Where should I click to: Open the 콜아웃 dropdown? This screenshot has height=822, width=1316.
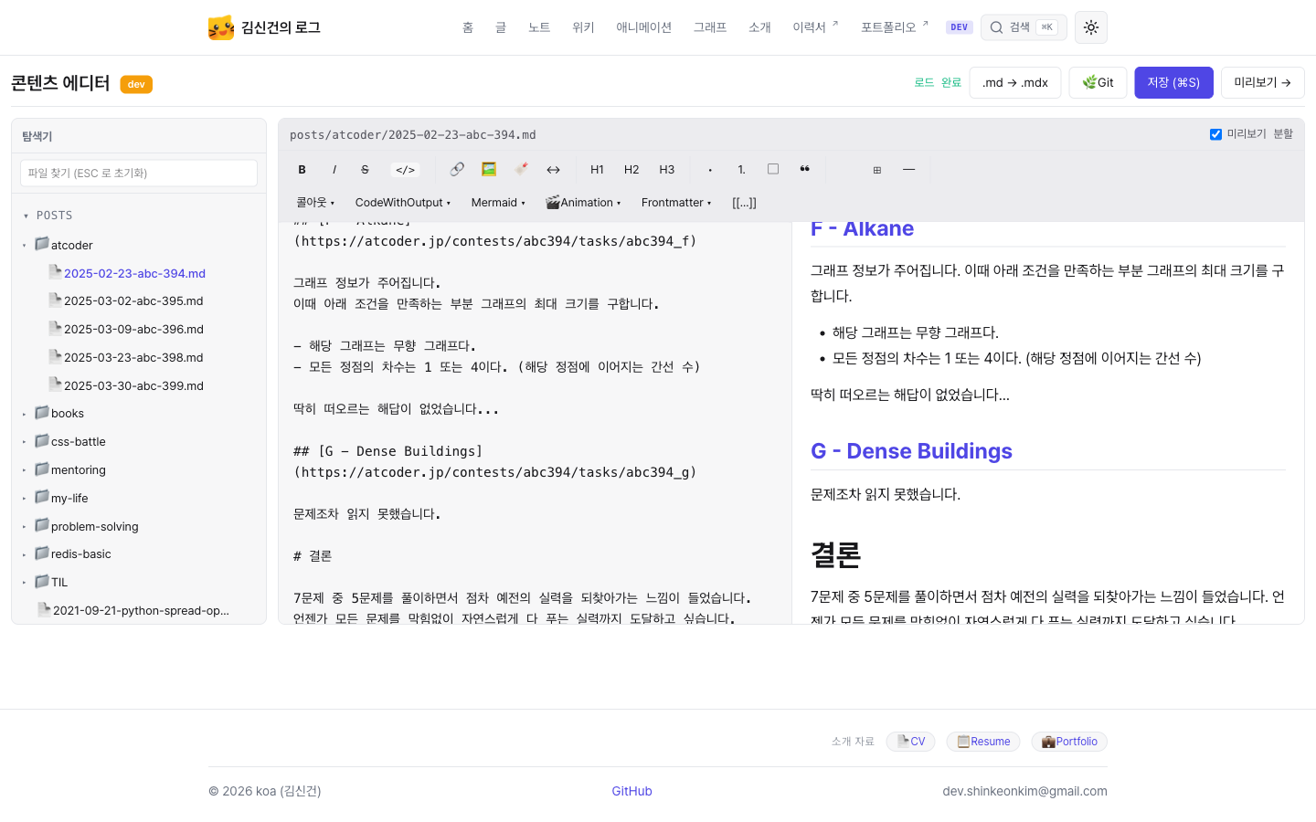click(x=315, y=203)
